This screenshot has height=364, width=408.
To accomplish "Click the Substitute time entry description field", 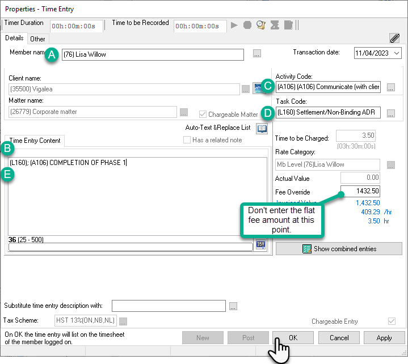I will (169, 306).
